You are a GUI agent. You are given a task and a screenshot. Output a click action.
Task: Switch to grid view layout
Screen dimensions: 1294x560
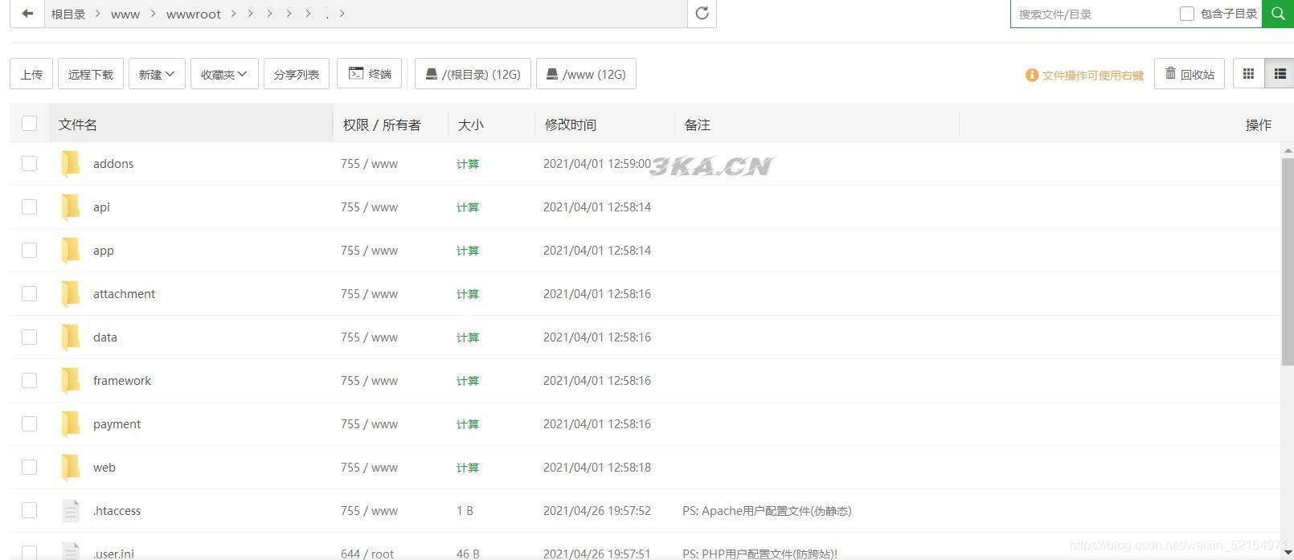click(x=1248, y=74)
